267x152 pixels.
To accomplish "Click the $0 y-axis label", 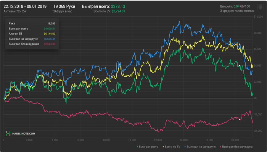I will tap(255, 98).
